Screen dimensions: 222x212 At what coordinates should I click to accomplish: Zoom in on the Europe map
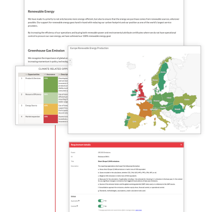pyautogui.click(x=70, y=60)
